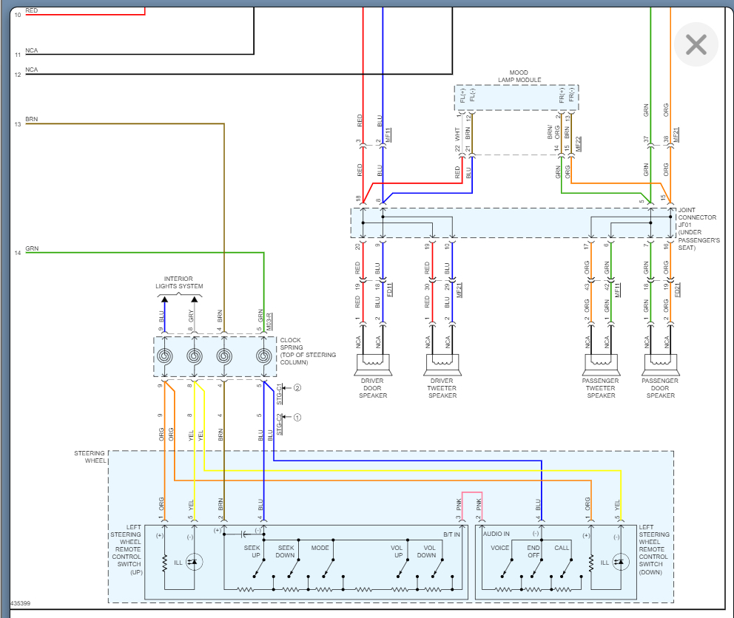Screen dimensions: 734x618
Task: Click the Driver Tweeter Speaker symbol
Action: pos(442,365)
